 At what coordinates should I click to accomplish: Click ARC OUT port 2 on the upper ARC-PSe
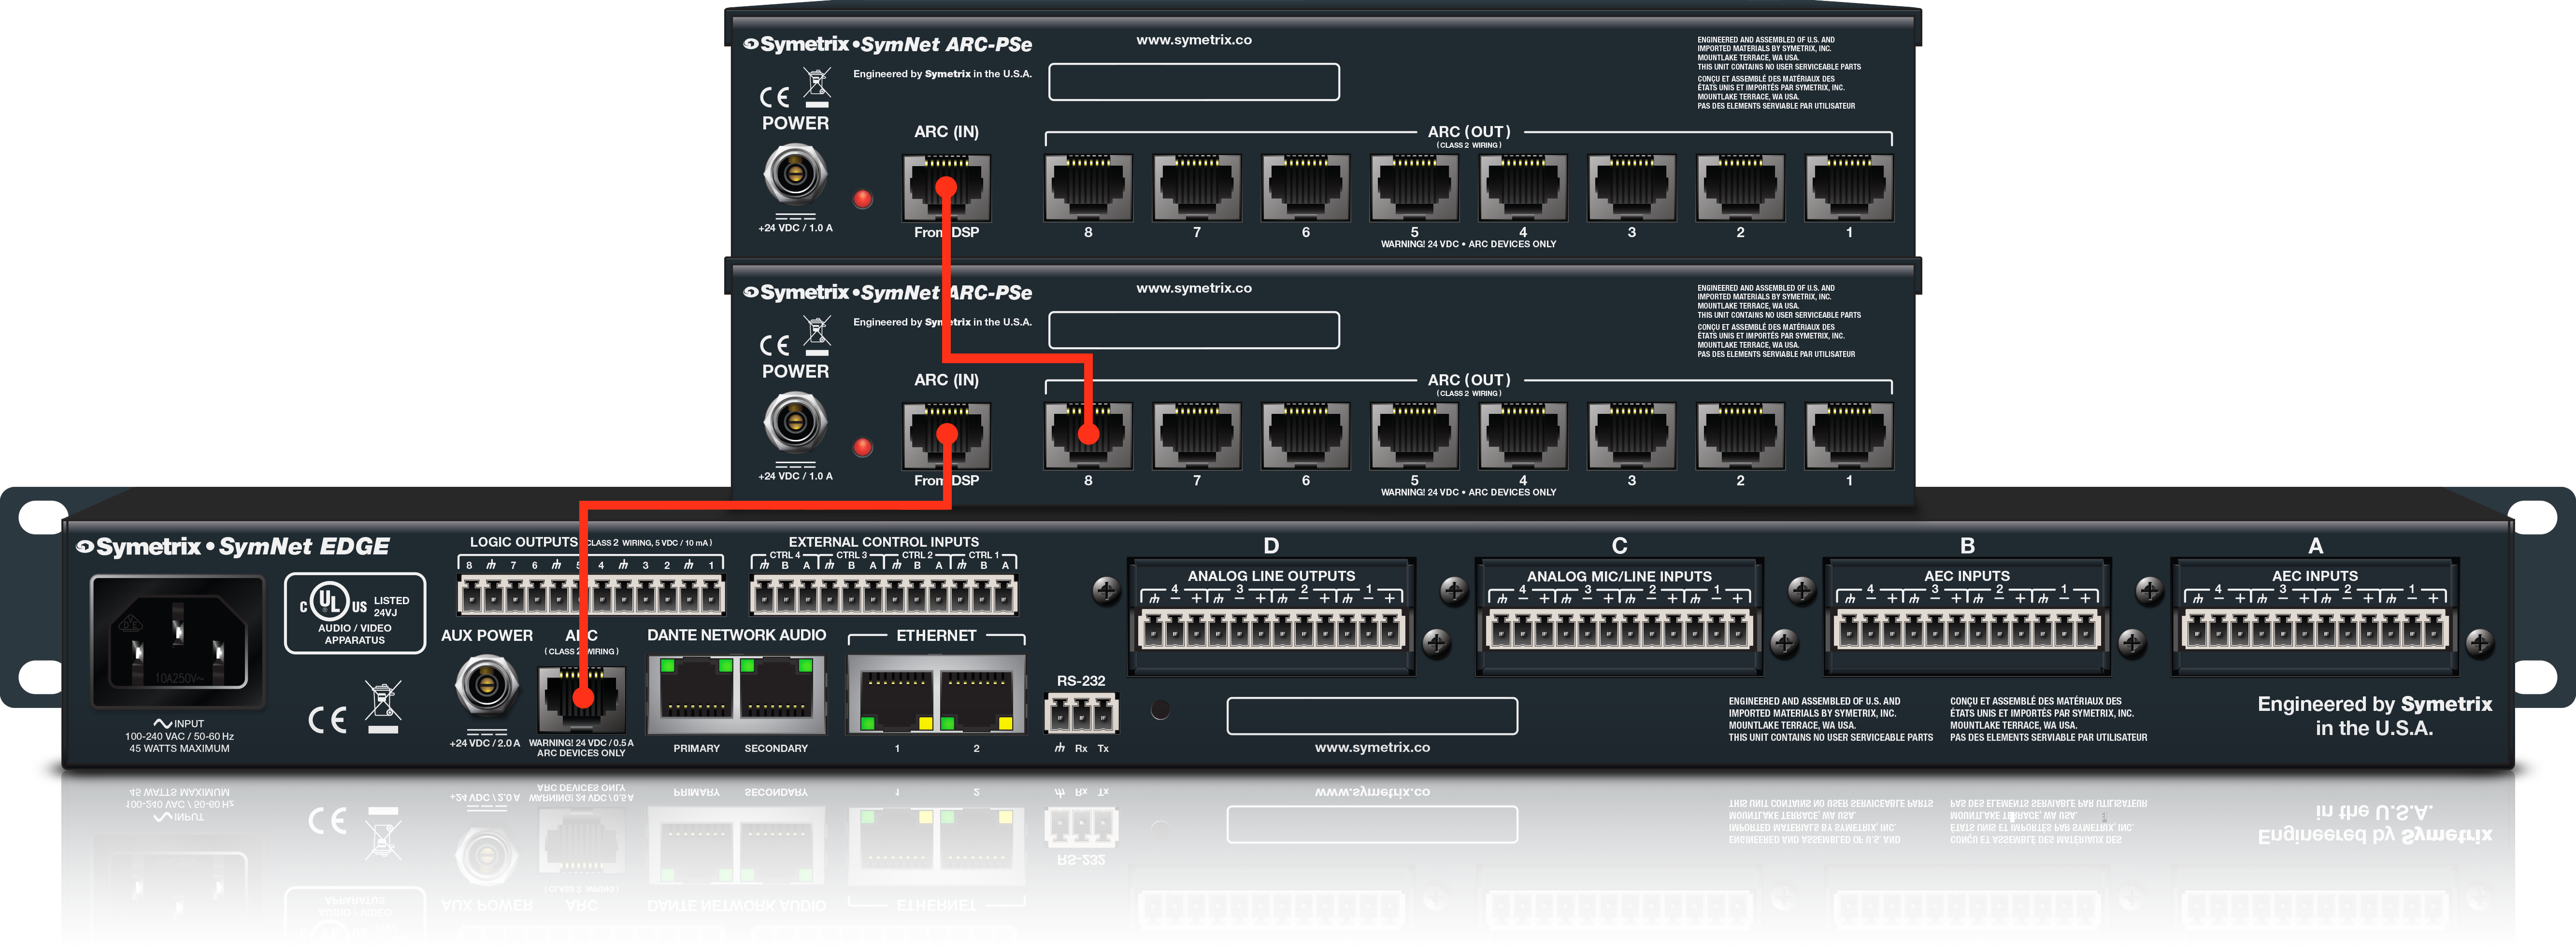pyautogui.click(x=1740, y=188)
